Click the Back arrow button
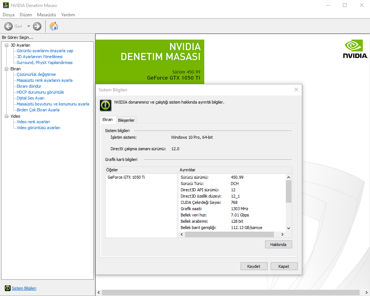Viewport: 370px width, 296px height. click(x=9, y=26)
